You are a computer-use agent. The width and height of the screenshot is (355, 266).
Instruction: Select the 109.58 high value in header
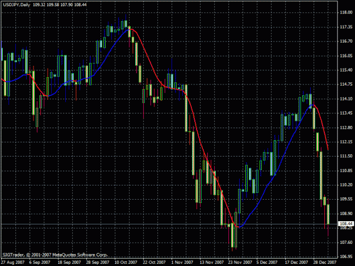(53, 5)
